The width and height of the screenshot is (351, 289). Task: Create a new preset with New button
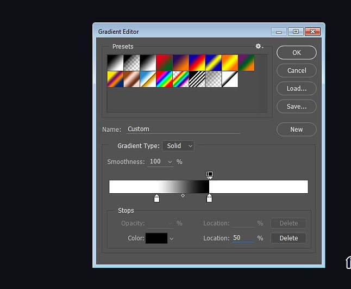pyautogui.click(x=297, y=130)
